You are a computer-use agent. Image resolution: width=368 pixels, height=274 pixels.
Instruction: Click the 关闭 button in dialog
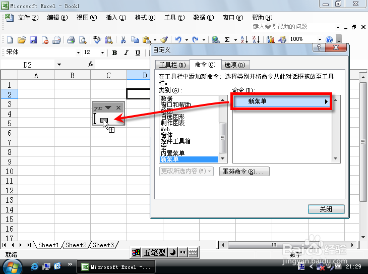[x=326, y=209]
